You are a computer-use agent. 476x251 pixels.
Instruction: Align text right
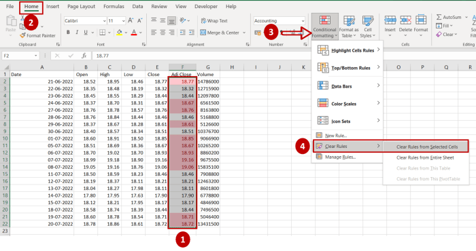point(172,33)
